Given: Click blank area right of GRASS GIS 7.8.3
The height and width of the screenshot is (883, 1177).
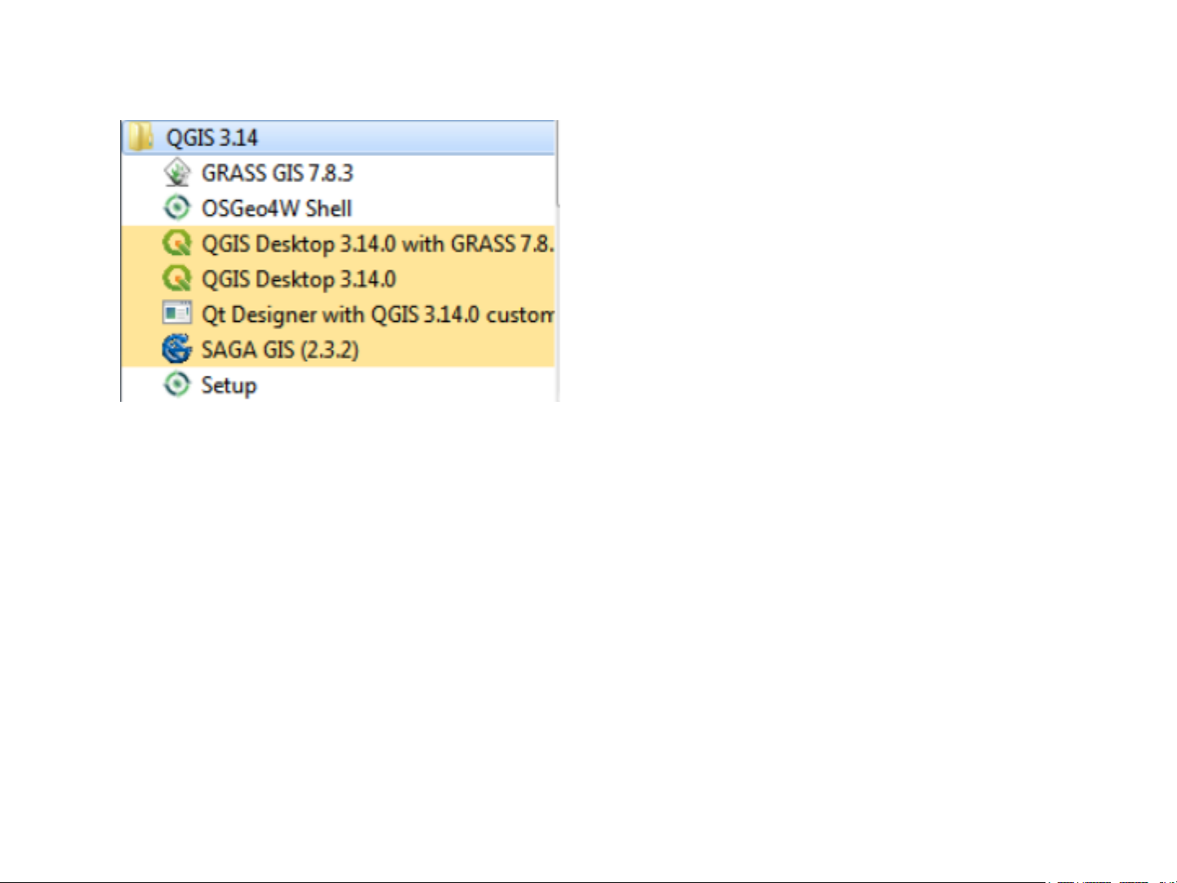Looking at the screenshot, I should [457, 173].
